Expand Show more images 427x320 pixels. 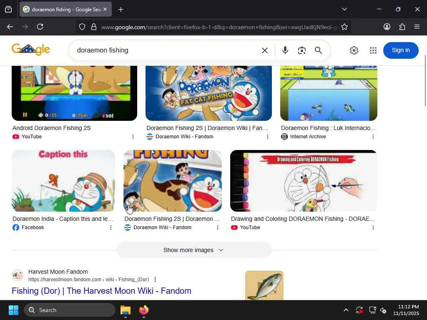tap(194, 250)
